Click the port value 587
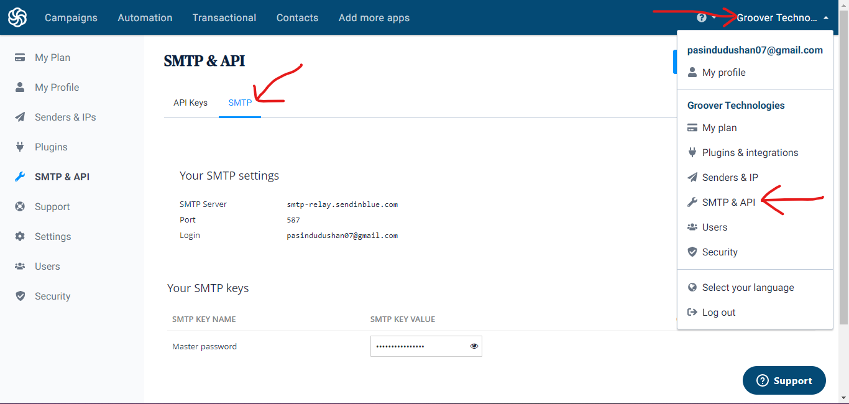The height and width of the screenshot is (404, 849). [x=293, y=220]
